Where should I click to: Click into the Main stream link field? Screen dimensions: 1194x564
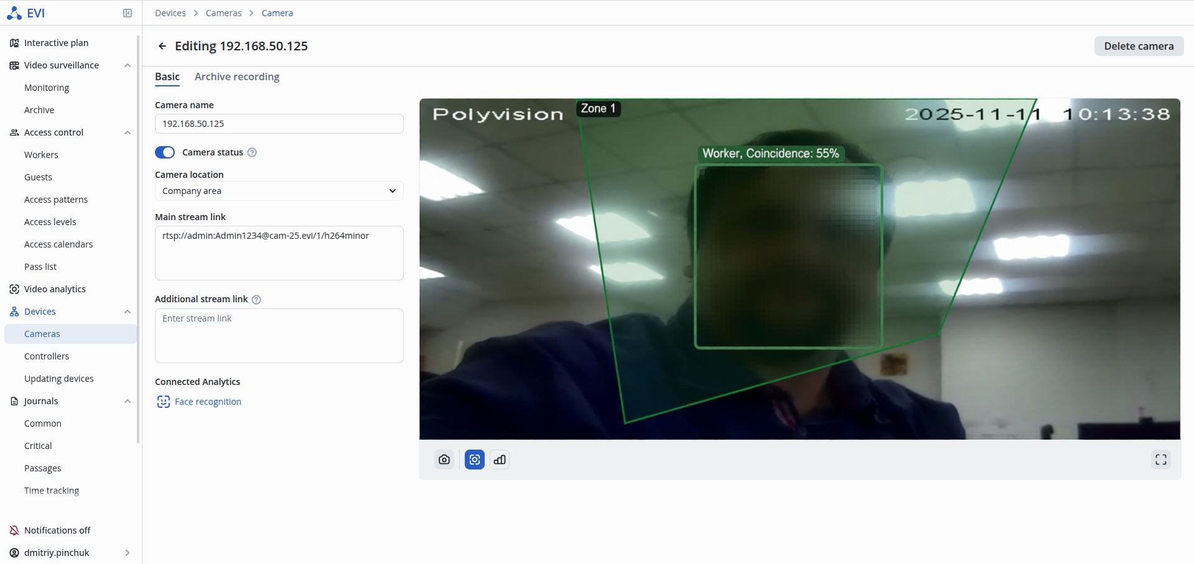point(279,253)
